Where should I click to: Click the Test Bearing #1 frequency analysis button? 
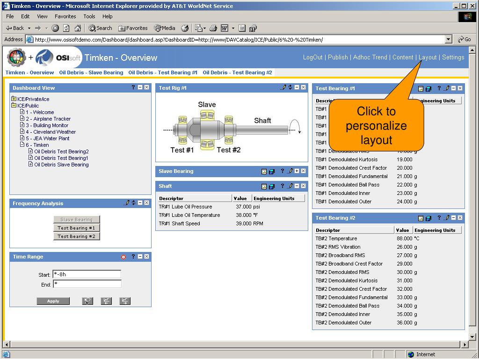76,228
